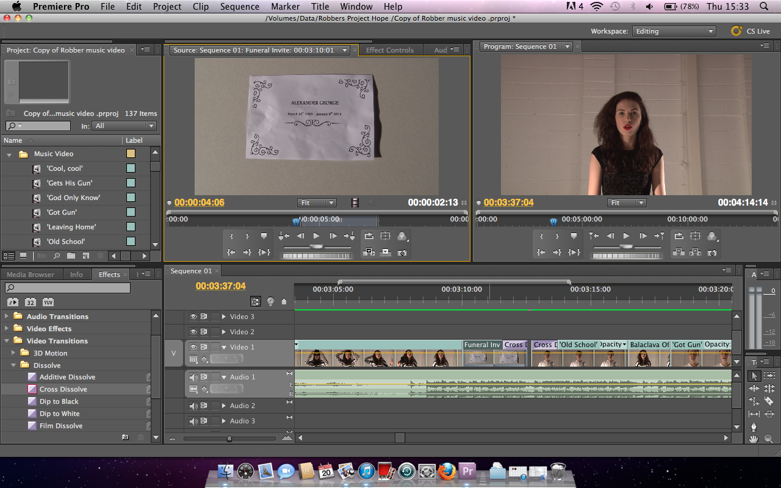
Task: Toggle sync lock on Video 1 track
Action: [x=204, y=347]
